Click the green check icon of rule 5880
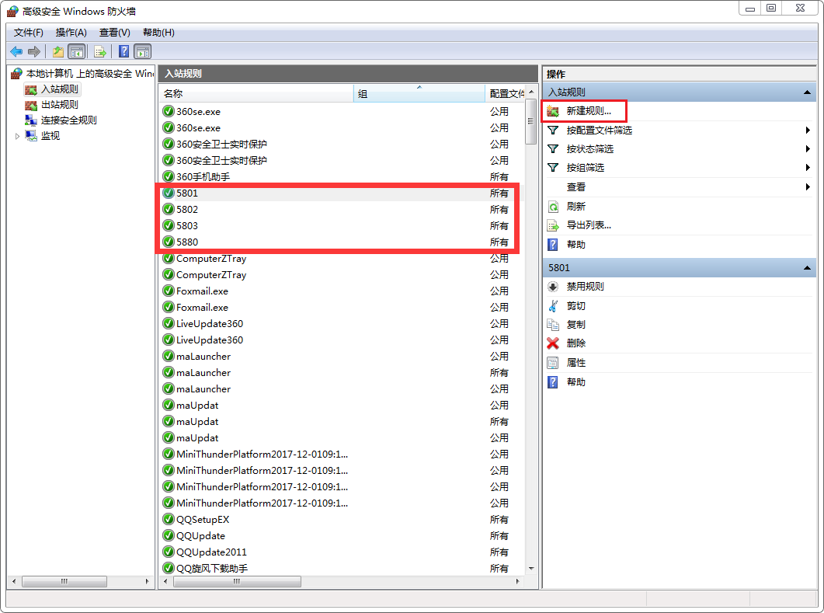824x613 pixels. pos(169,242)
